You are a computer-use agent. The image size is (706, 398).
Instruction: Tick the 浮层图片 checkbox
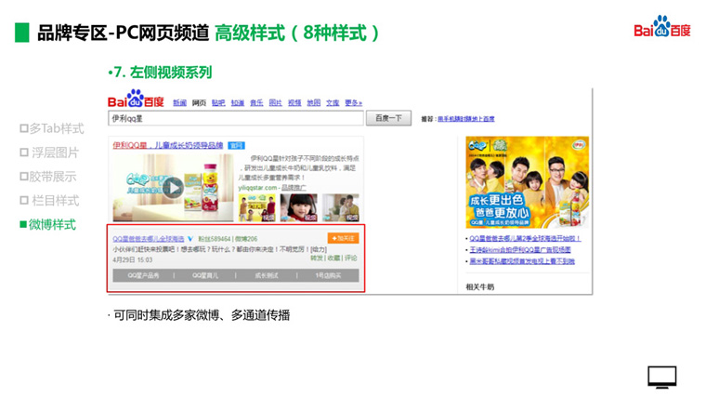(x=24, y=153)
